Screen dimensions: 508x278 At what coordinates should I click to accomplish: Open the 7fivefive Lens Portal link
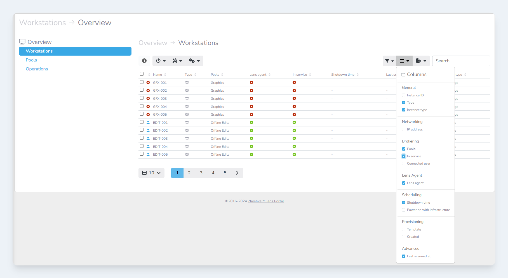point(265,201)
